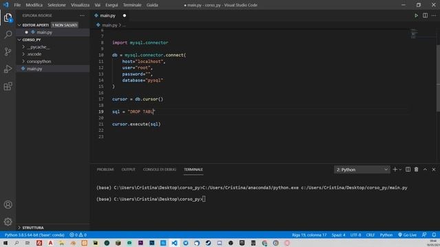
Task: Click the feedback icon in status bar
Action: point(424,235)
